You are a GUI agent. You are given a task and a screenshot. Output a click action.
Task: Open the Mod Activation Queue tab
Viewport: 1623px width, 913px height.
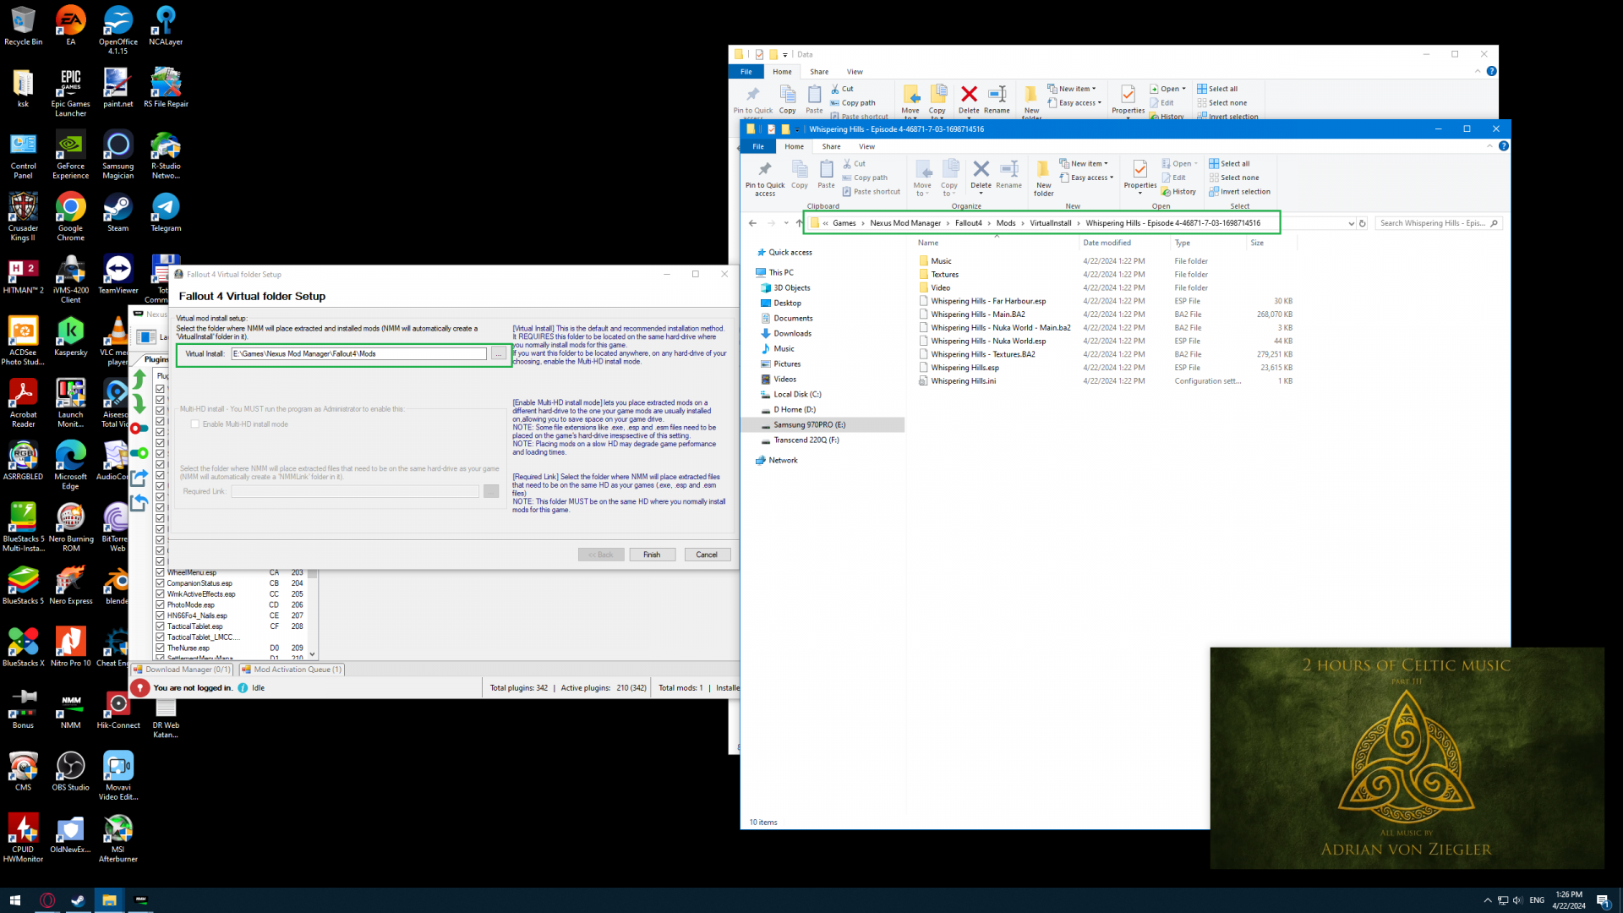click(292, 669)
